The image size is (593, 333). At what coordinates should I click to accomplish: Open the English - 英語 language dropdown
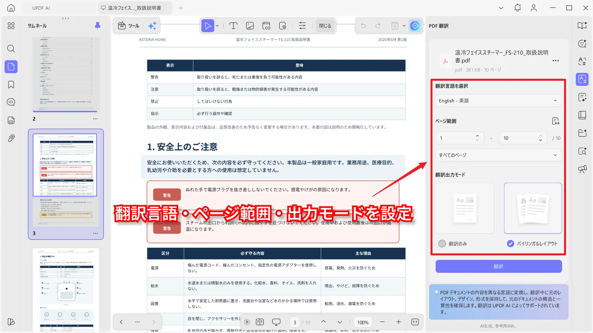(499, 101)
